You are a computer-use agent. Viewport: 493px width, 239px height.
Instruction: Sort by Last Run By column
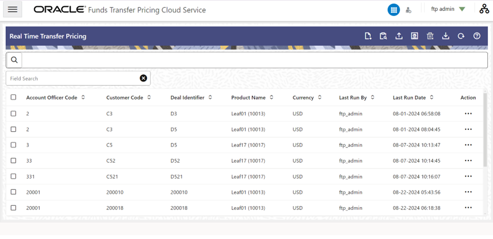click(x=373, y=97)
